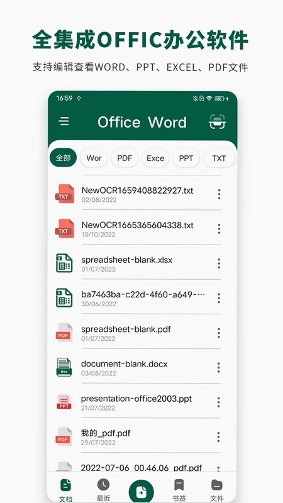Click date 30/06/2022
The height and width of the screenshot is (503, 283).
click(99, 304)
